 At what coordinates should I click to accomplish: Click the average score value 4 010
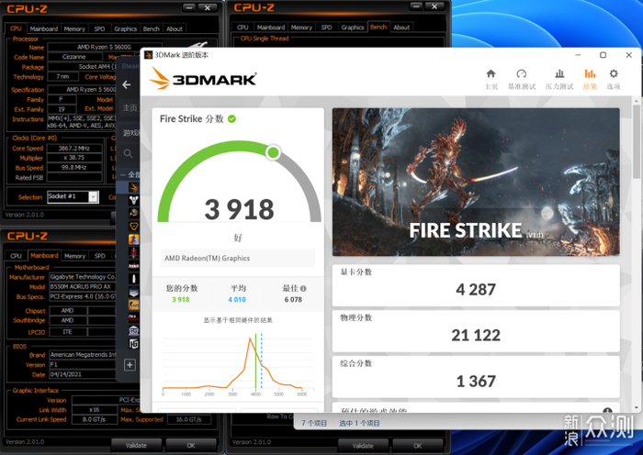[237, 299]
